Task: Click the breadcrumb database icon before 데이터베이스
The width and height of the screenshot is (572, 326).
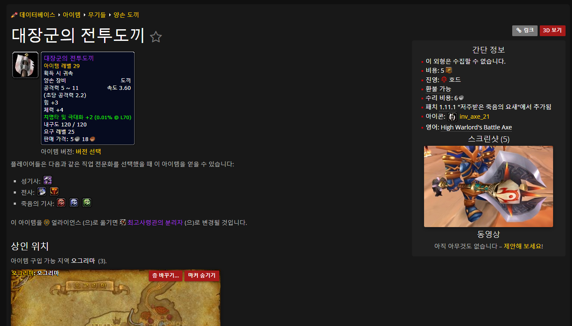Action: tap(14, 15)
